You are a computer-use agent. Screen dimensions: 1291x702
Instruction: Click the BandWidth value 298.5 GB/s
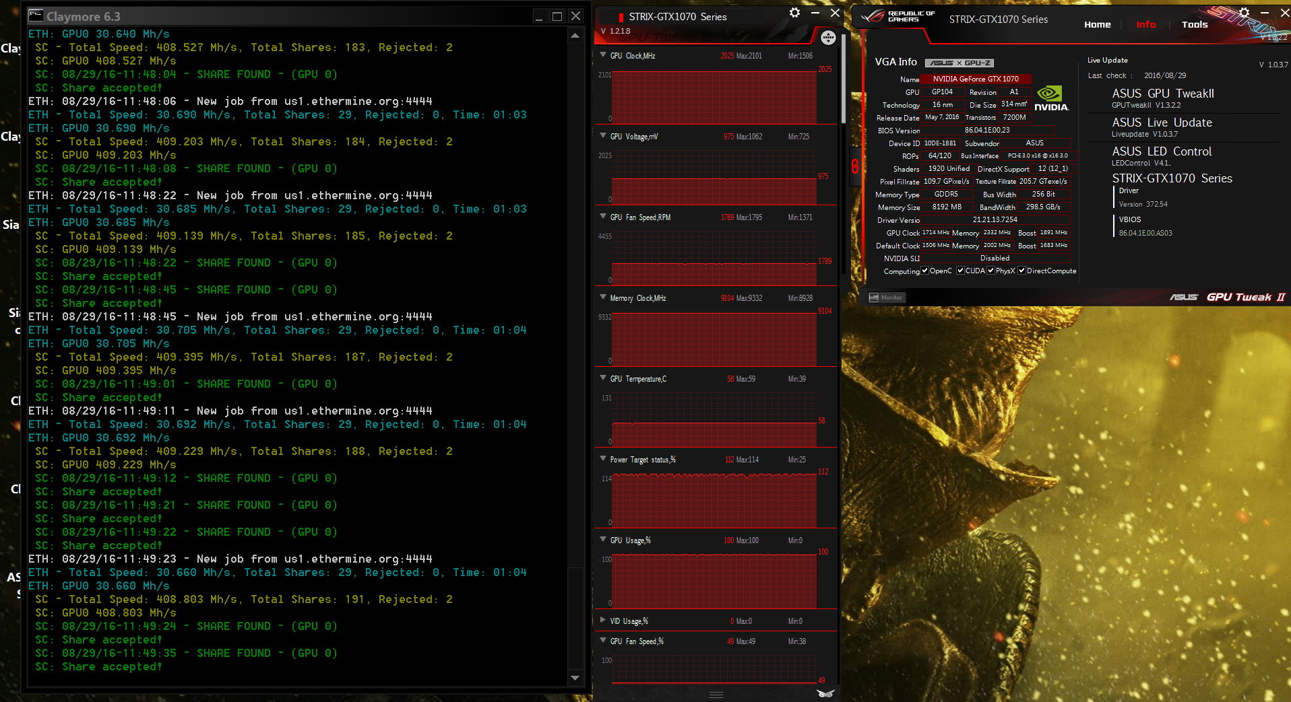click(1042, 207)
